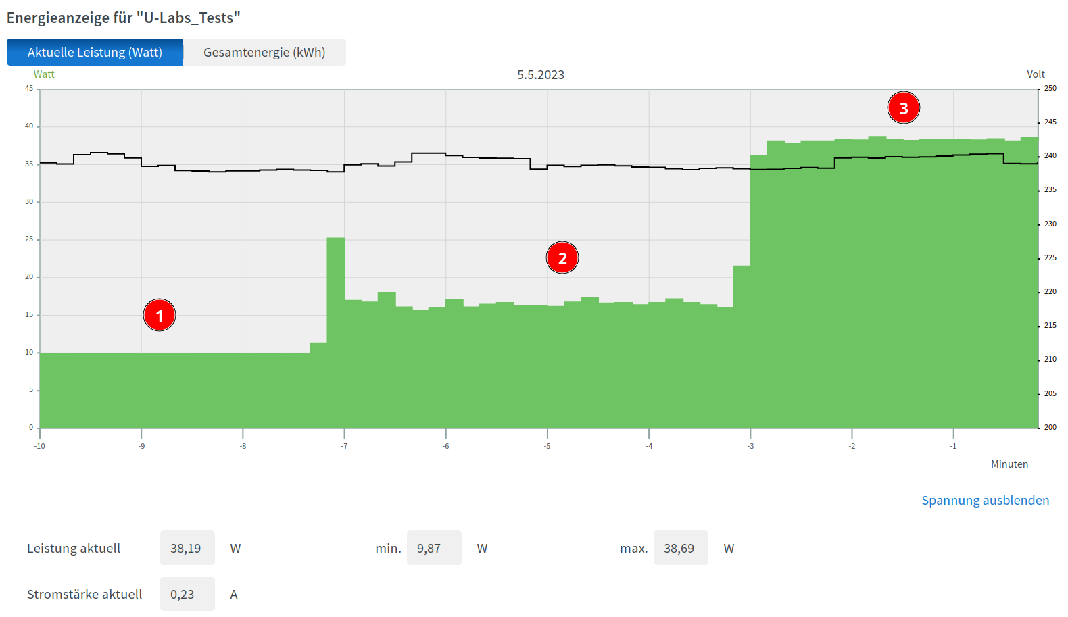The width and height of the screenshot is (1068, 617).
Task: Click the Minuten label under the chart
Action: [x=1009, y=464]
